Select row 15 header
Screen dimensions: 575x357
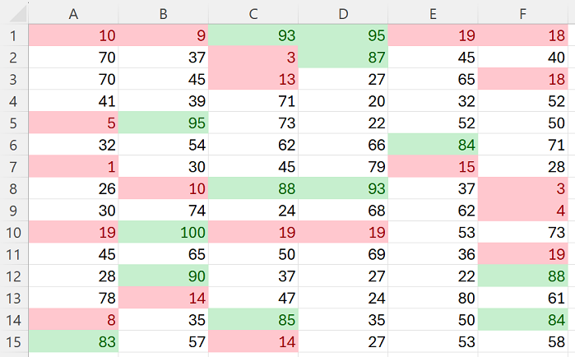click(14, 341)
